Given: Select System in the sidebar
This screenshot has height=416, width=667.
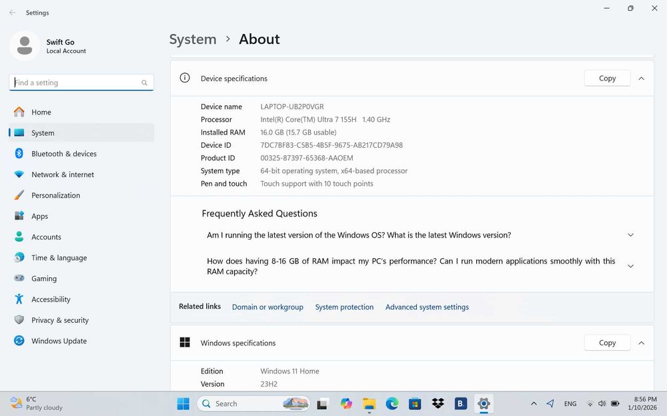Looking at the screenshot, I should pyautogui.click(x=81, y=133).
